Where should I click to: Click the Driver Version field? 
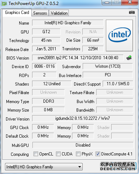83,118
